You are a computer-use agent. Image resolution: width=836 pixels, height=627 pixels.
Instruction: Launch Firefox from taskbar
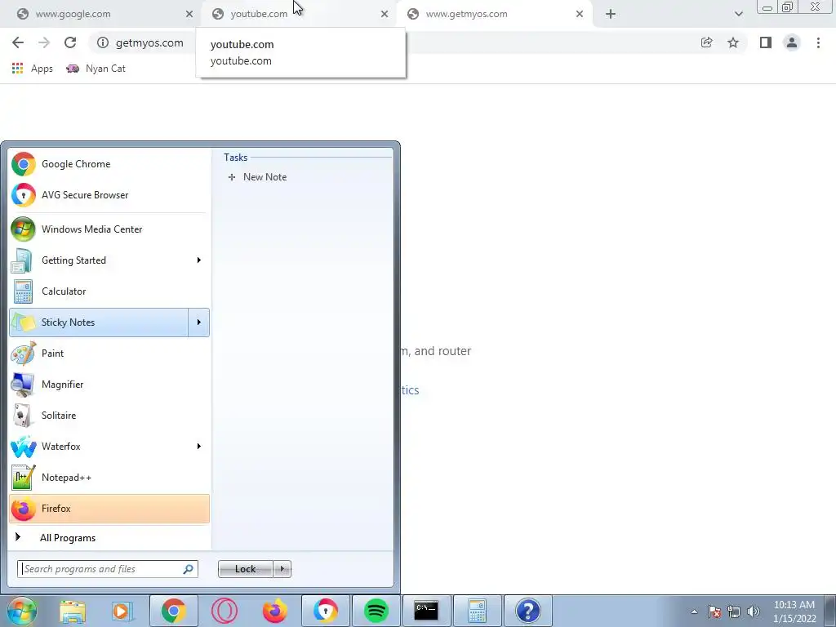(x=274, y=611)
